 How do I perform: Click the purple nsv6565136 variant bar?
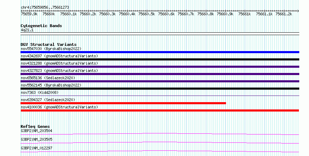[x=160, y=81]
